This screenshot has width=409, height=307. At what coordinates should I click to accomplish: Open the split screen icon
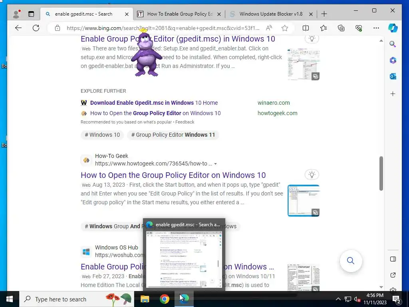click(x=306, y=28)
